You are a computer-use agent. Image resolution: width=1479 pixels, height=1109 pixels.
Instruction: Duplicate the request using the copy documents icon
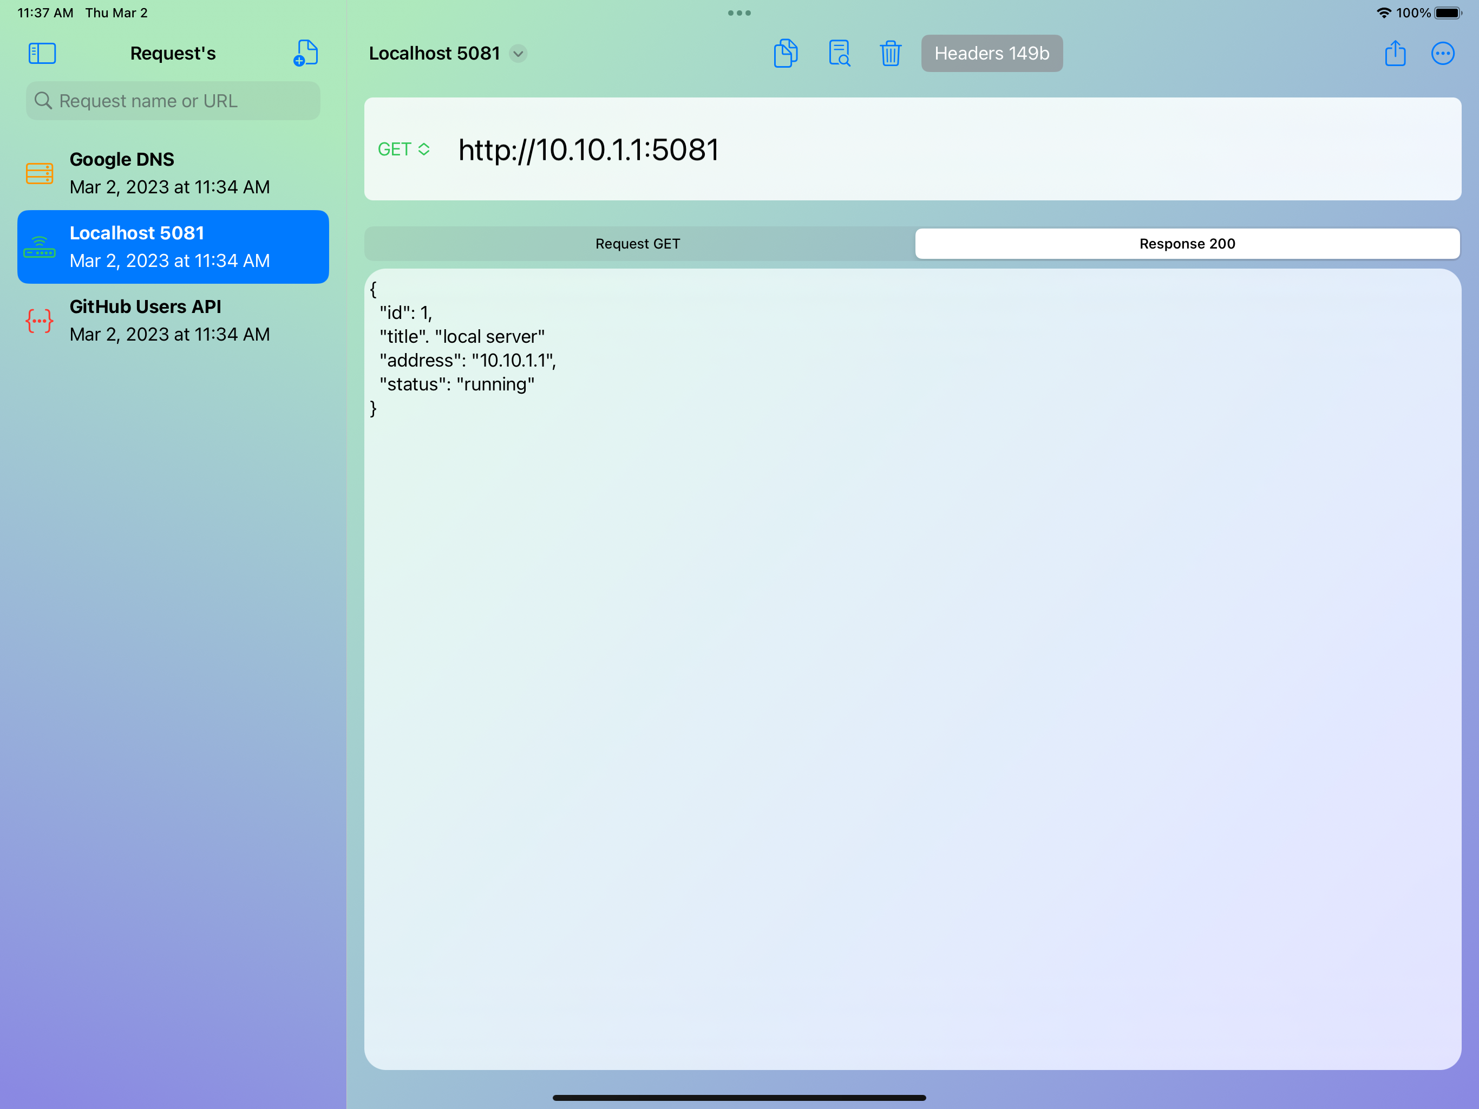(x=786, y=54)
